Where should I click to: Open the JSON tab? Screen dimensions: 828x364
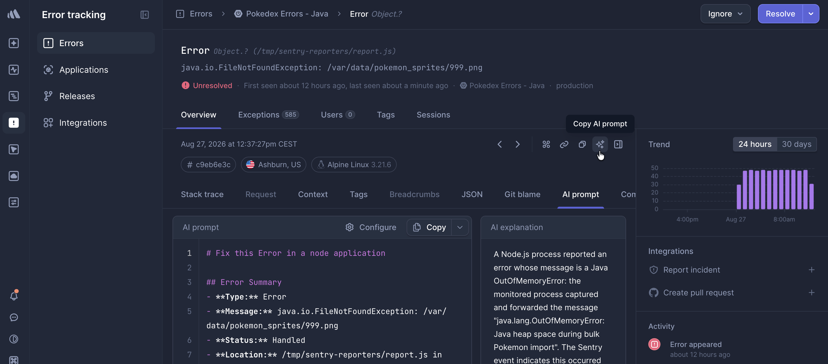coord(472,194)
